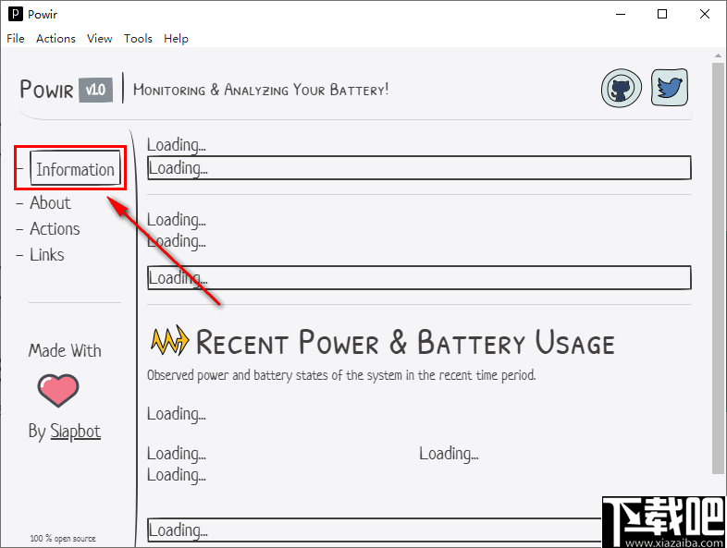This screenshot has height=548, width=727.
Task: Open the Actions menu in menu bar
Action: click(x=55, y=39)
